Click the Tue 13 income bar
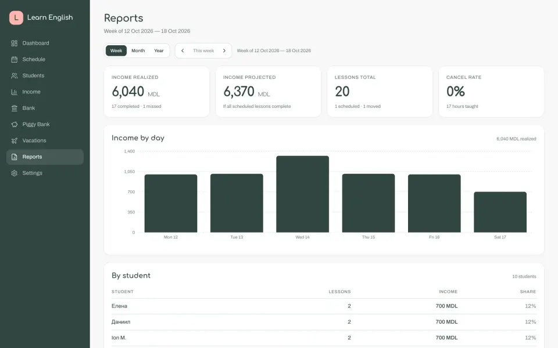 pos(237,203)
